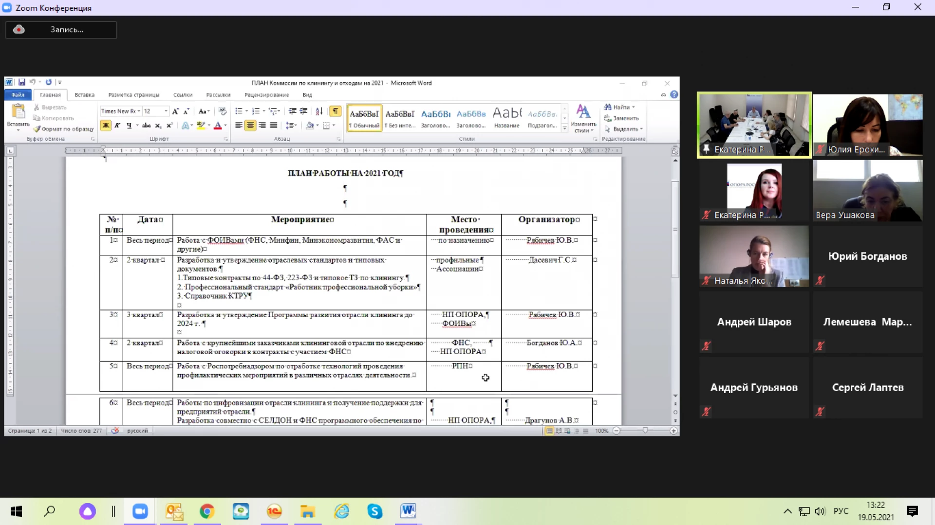Apply subscript formatting
This screenshot has height=525, width=935.
tap(158, 126)
